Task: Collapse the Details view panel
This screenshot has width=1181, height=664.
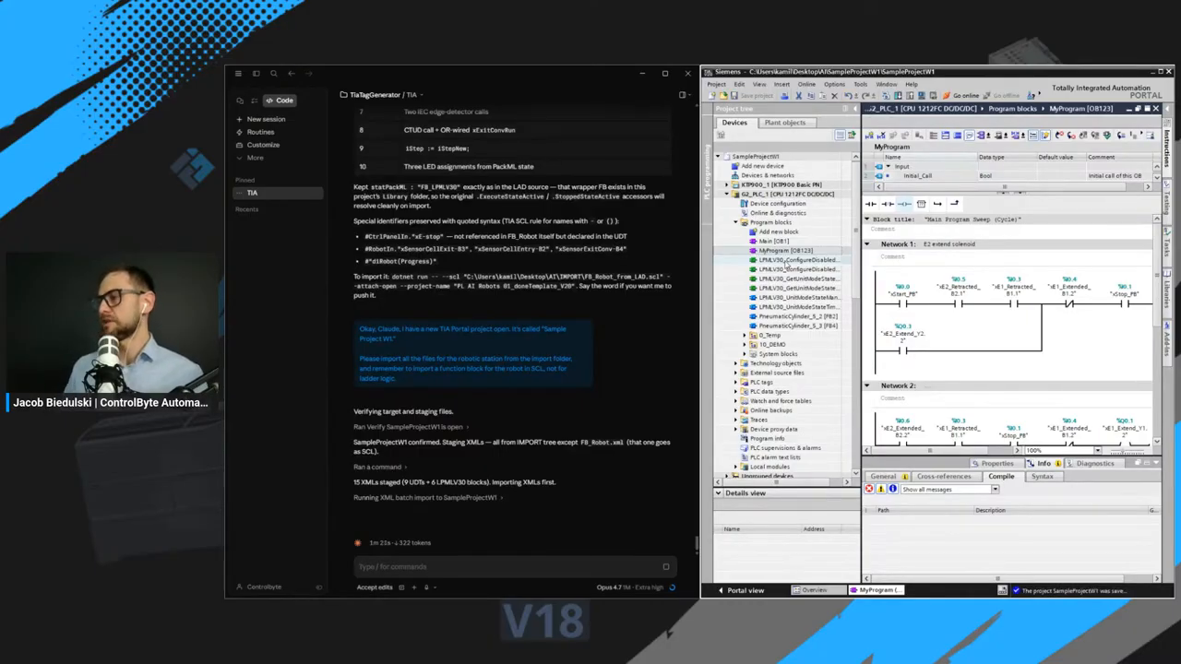Action: pyautogui.click(x=719, y=493)
